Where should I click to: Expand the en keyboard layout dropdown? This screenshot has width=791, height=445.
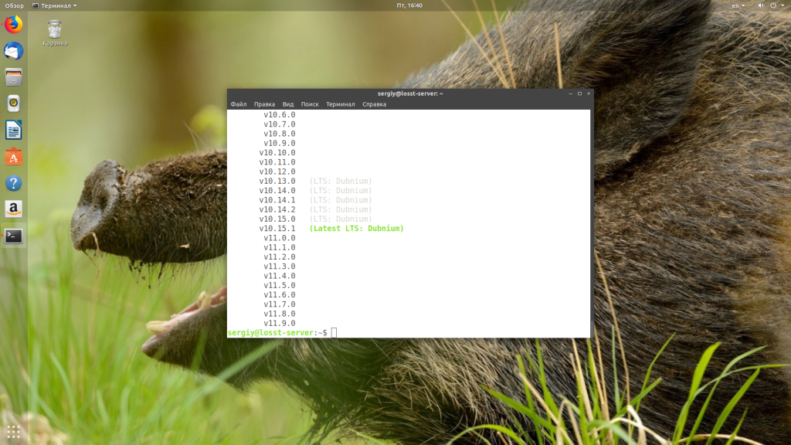(x=738, y=5)
